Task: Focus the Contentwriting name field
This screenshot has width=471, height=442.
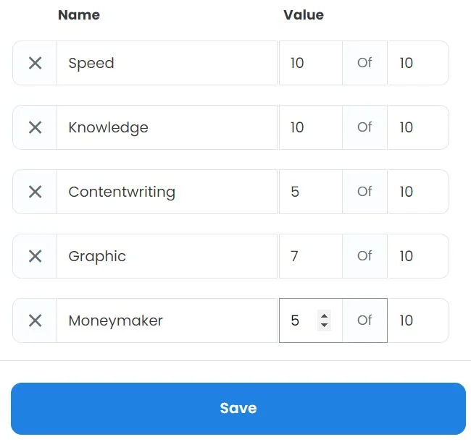Action: pos(167,192)
